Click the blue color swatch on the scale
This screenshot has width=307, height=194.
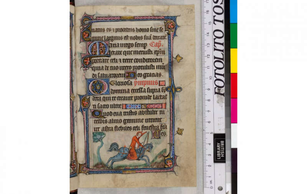point(233,12)
